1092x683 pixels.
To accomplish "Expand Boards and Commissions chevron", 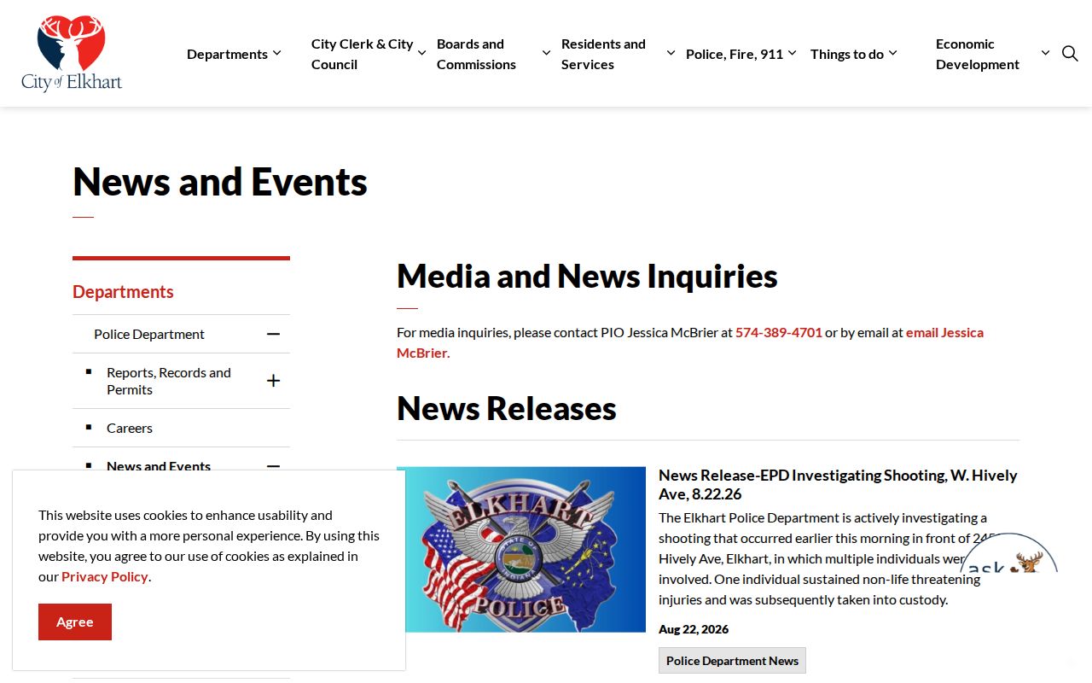I will [546, 53].
